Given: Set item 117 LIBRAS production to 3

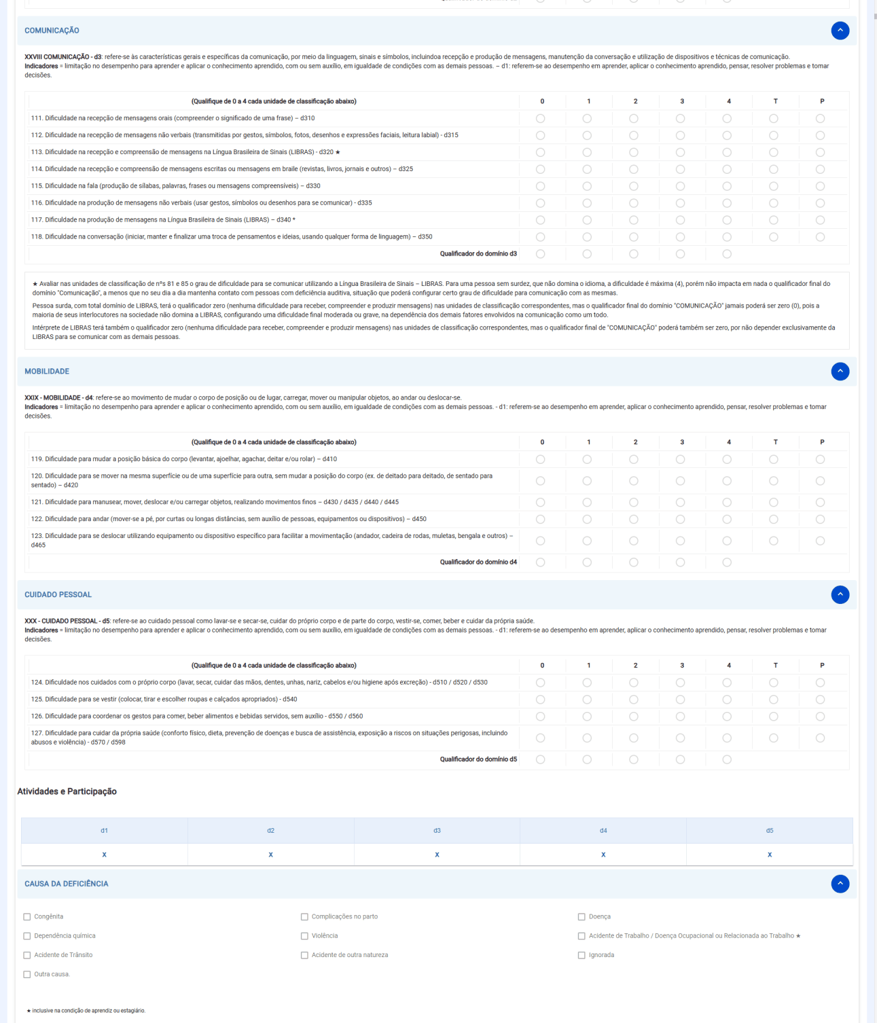Looking at the screenshot, I should tap(681, 220).
